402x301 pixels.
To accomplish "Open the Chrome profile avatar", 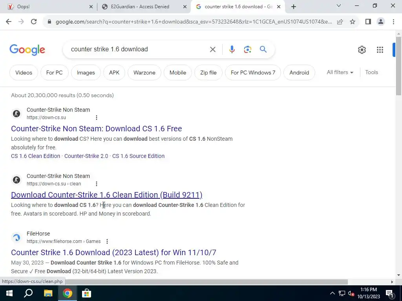I will coord(381,22).
